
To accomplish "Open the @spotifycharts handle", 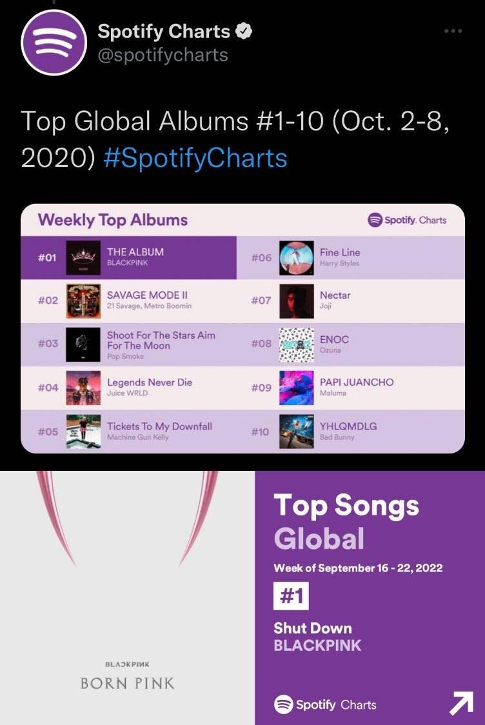I will tap(163, 55).
